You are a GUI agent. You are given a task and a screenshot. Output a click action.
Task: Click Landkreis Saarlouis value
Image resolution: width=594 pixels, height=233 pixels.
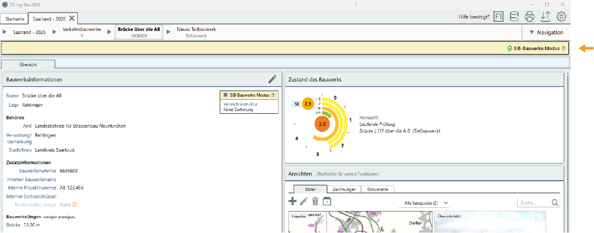pyautogui.click(x=54, y=150)
